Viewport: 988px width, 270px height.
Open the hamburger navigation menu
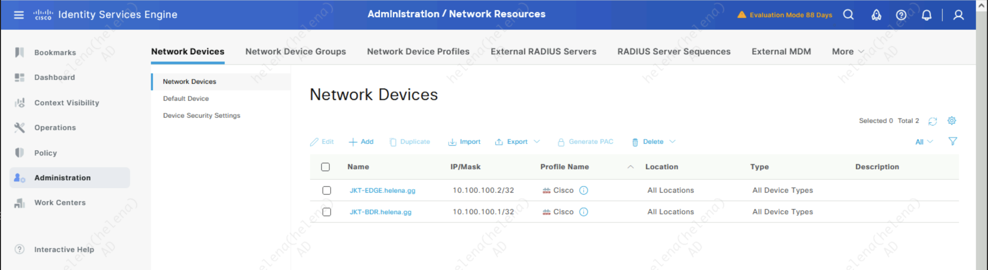[18, 15]
